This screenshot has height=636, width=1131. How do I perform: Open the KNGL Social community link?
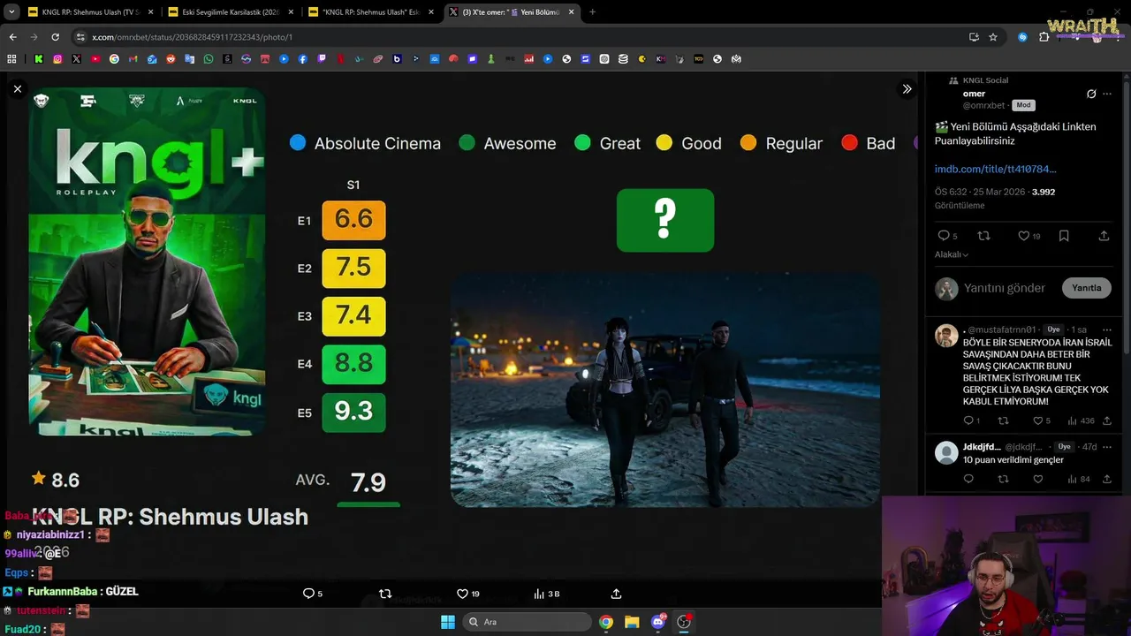pyautogui.click(x=985, y=80)
